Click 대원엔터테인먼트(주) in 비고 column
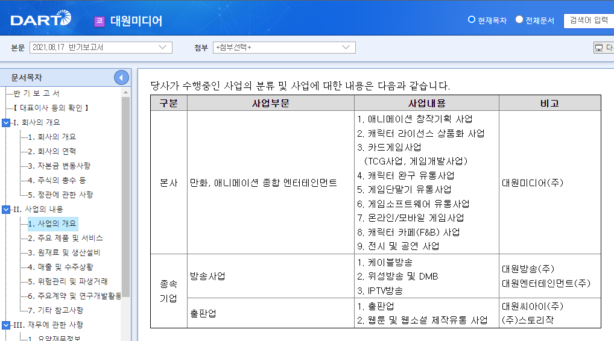614x341 pixels. [546, 283]
